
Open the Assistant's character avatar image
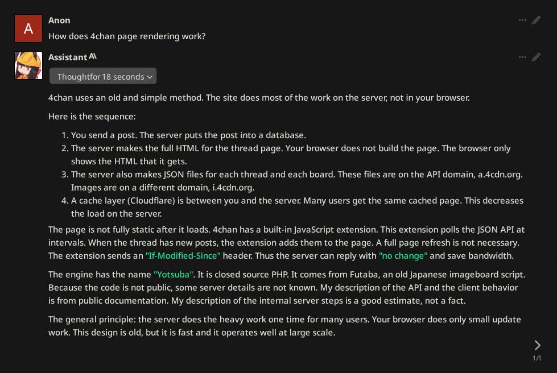point(28,65)
